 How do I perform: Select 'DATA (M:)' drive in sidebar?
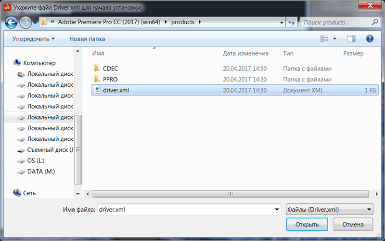[x=41, y=172]
